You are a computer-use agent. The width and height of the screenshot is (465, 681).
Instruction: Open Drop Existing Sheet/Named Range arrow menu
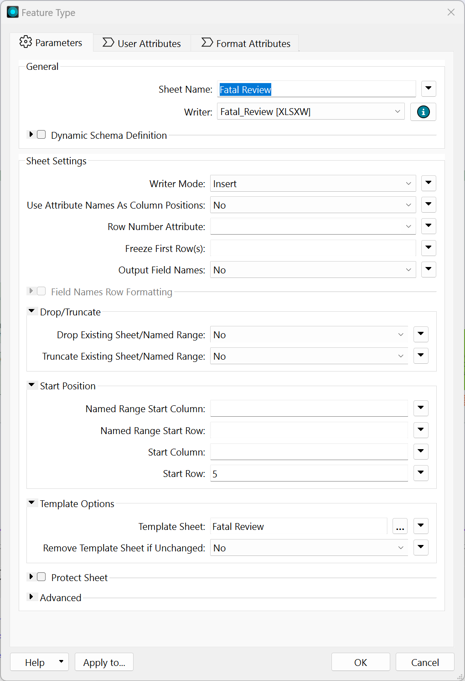(x=421, y=334)
